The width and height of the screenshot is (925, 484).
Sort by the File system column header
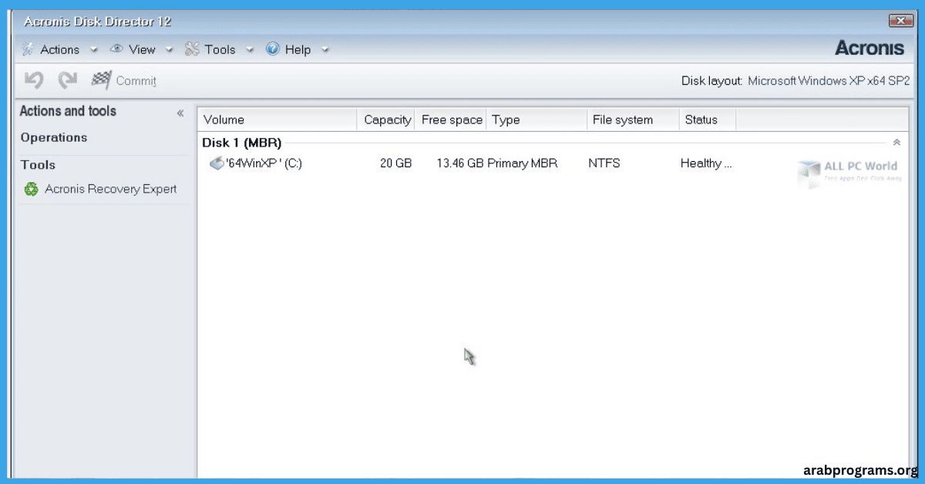(x=632, y=119)
